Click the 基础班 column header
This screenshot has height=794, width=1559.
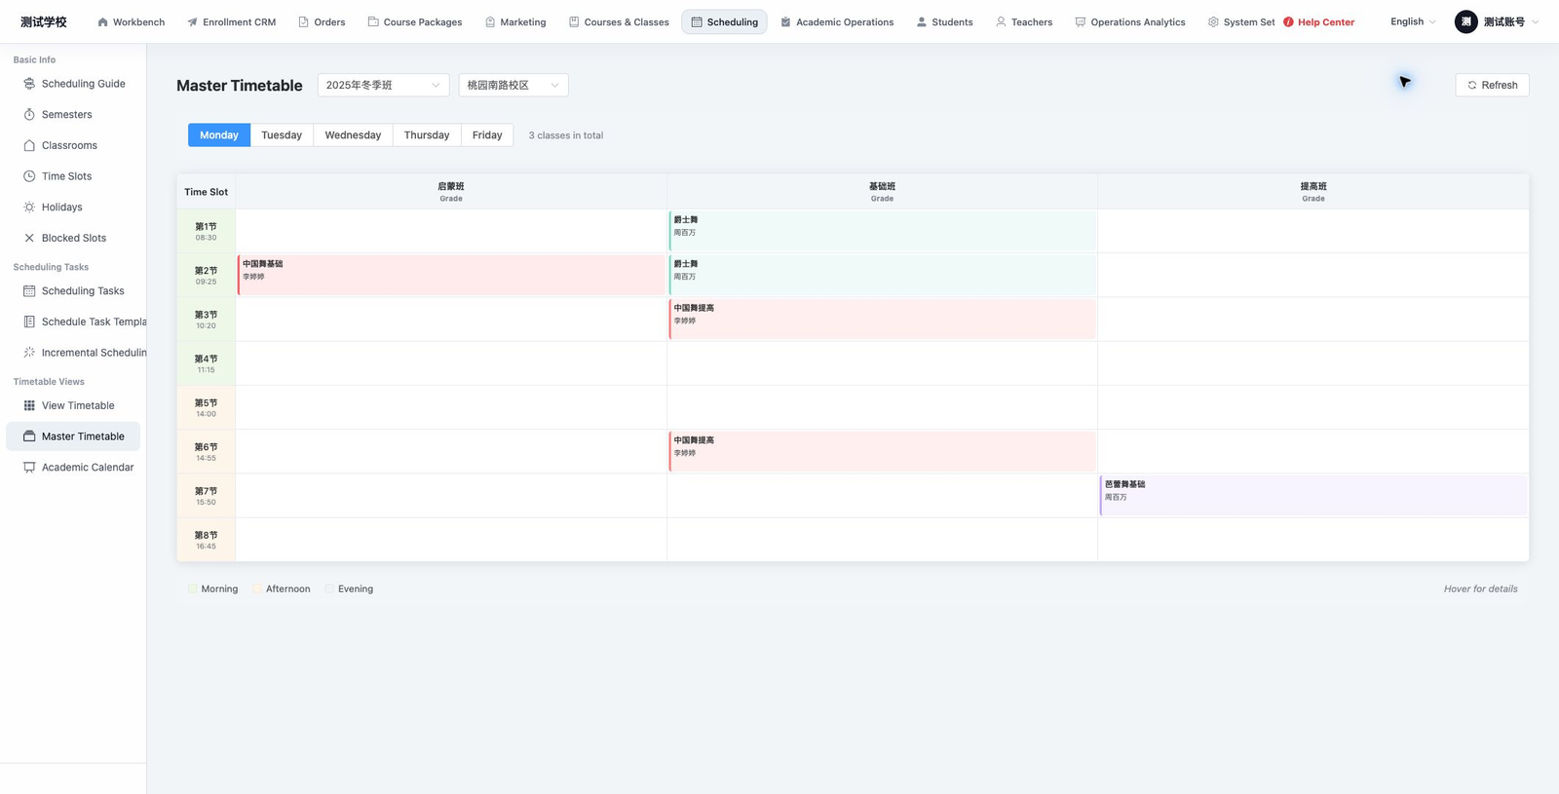click(x=882, y=191)
